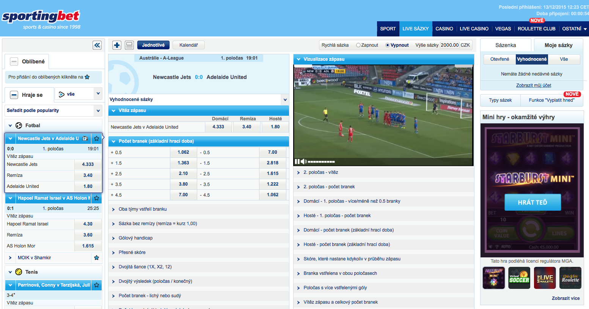Switch to Otevřené bets filter

click(499, 59)
